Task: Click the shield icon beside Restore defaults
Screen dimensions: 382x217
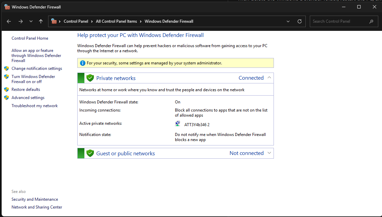Action: 6,89
